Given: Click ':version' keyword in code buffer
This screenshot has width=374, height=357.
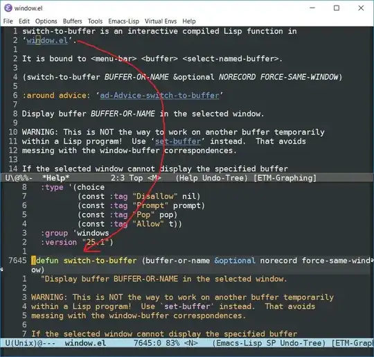Looking at the screenshot, I should (59, 243).
